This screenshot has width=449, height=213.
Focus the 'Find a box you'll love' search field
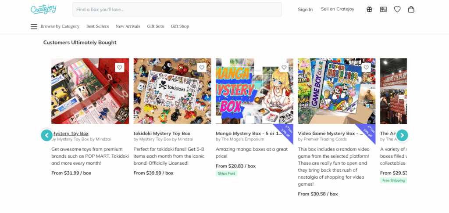click(x=177, y=10)
